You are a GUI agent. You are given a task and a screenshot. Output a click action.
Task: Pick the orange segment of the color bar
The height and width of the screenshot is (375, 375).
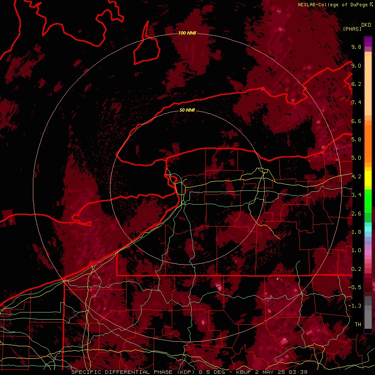[368, 143]
